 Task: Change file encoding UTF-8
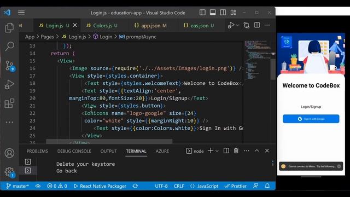coord(161,186)
